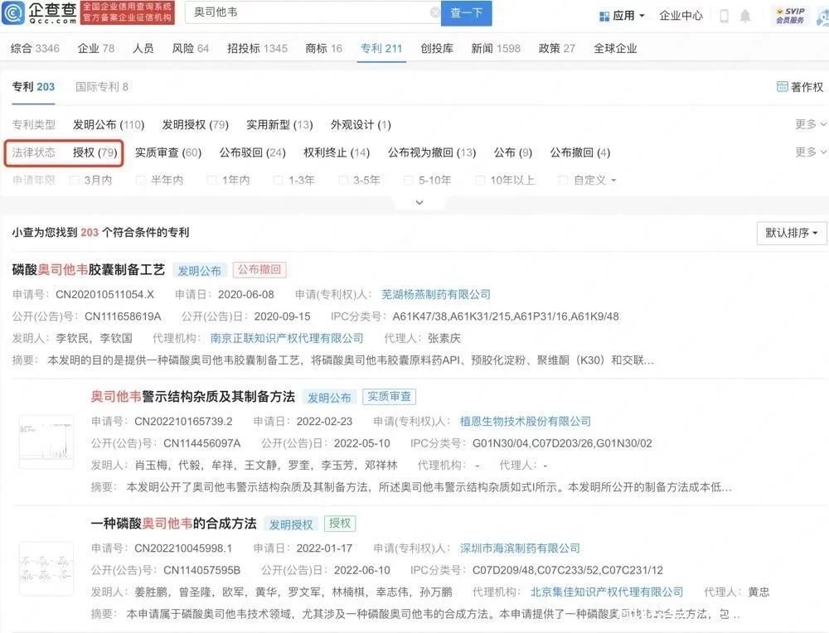This screenshot has height=633, width=829.
Task: Filter legal status by 公布驳回 (24)
Action: coord(253,152)
